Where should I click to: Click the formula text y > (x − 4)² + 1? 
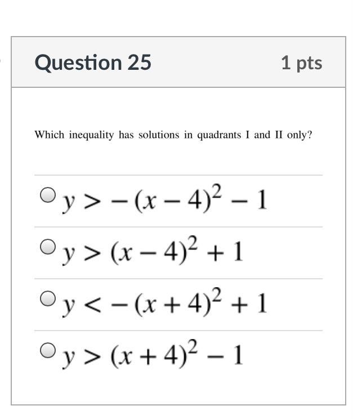(152, 252)
